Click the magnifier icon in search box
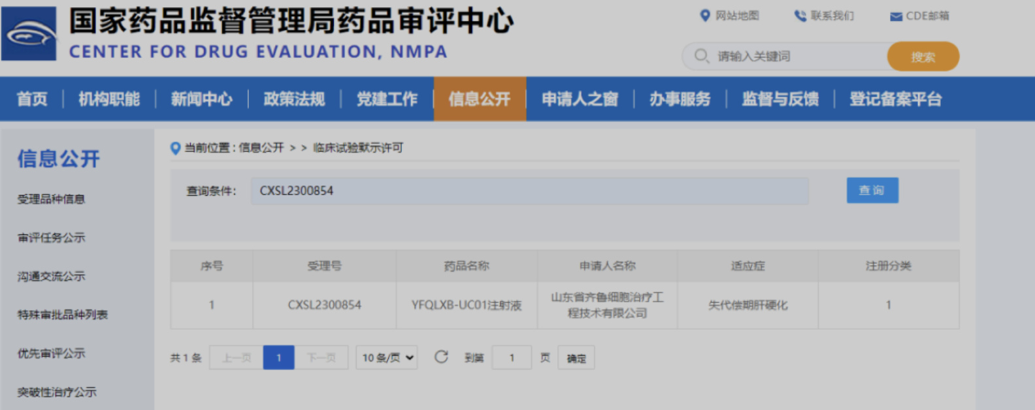1035x410 pixels. pos(701,56)
